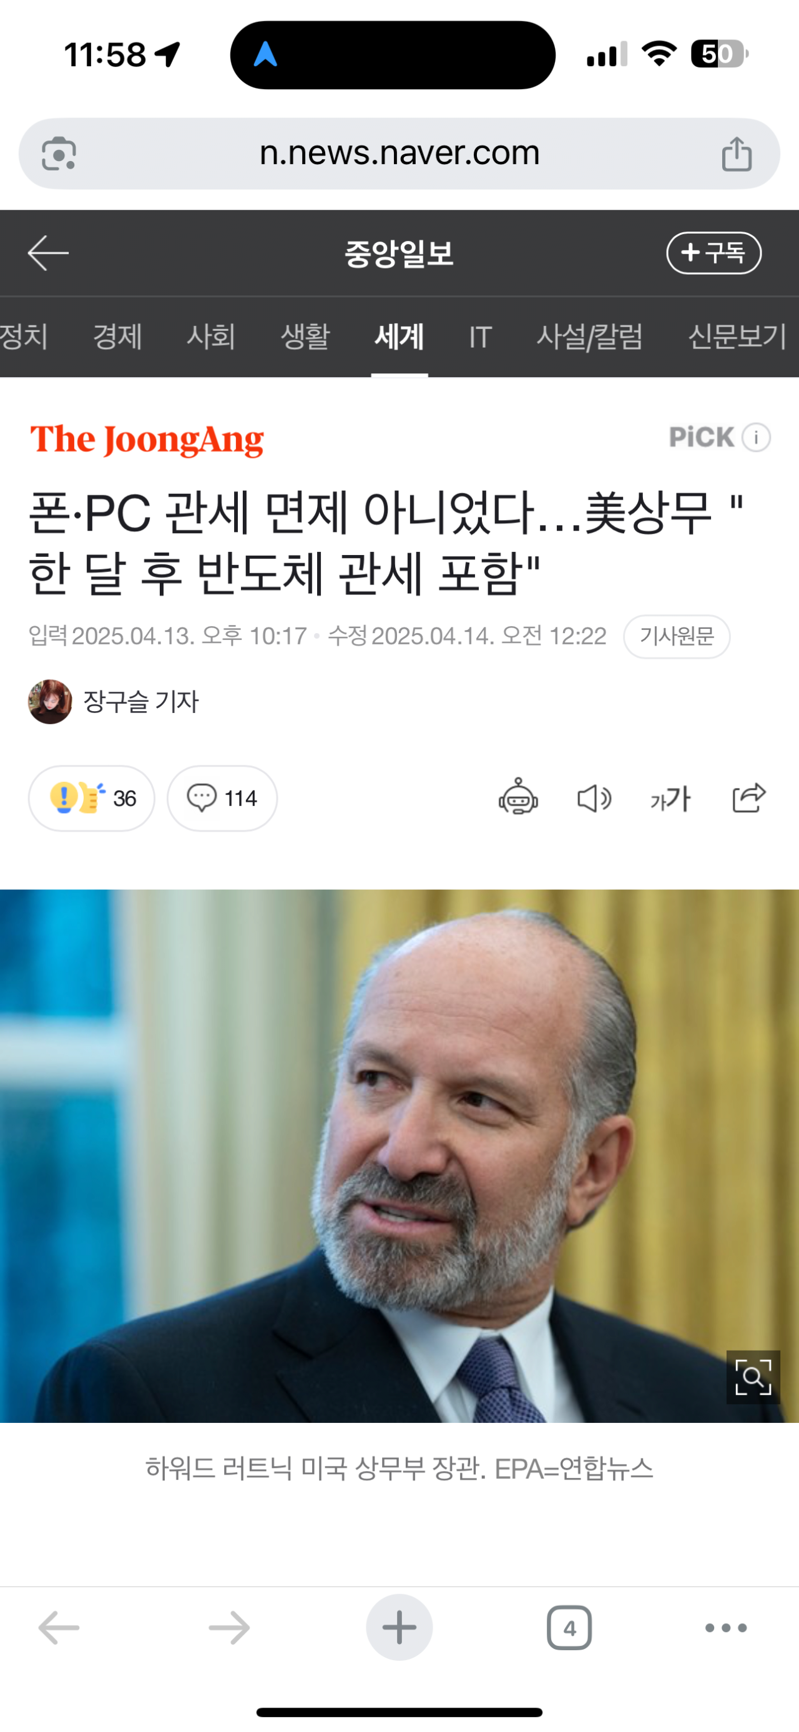The width and height of the screenshot is (799, 1732).
Task: Open the PICK info icon
Action: click(756, 438)
